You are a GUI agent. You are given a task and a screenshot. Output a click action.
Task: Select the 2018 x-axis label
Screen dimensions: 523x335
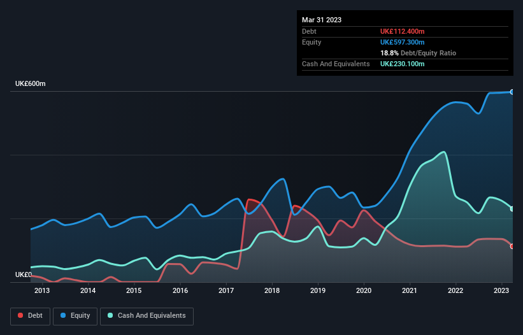point(272,290)
